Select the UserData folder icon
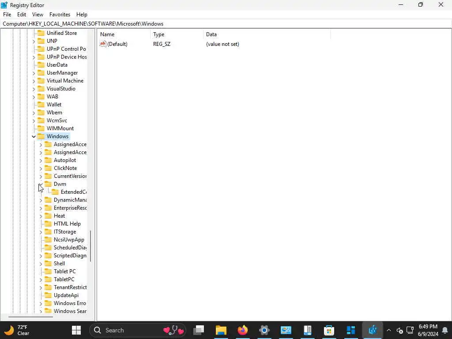The height and width of the screenshot is (339, 452). [41, 64]
